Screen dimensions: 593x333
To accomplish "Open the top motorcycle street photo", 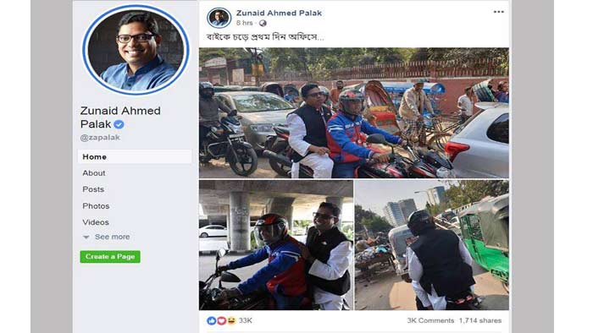I will point(354,112).
